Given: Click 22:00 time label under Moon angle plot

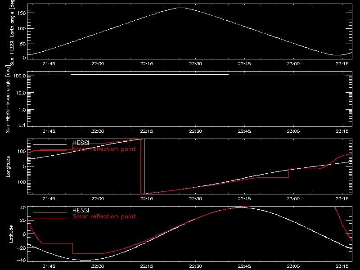Looking at the screenshot, I should pyautogui.click(x=98, y=131).
